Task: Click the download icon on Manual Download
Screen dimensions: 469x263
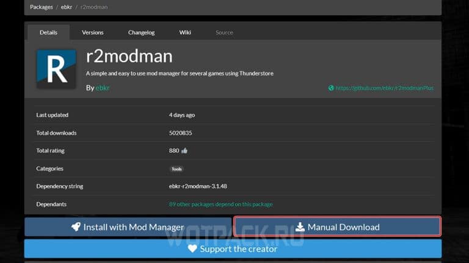Action: (x=300, y=227)
